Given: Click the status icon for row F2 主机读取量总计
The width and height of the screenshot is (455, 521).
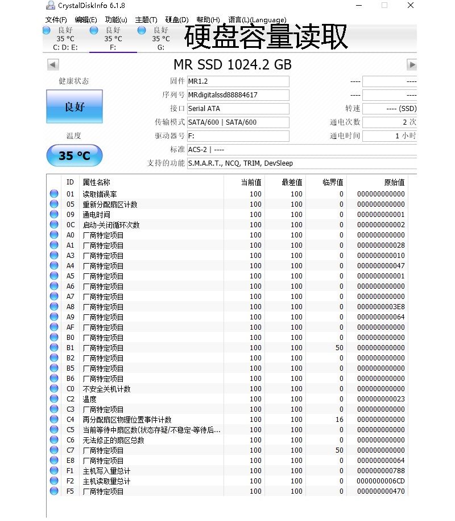Looking at the screenshot, I should [x=54, y=481].
